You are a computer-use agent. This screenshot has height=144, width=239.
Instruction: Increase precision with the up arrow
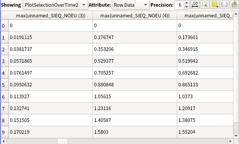click(x=187, y=3)
